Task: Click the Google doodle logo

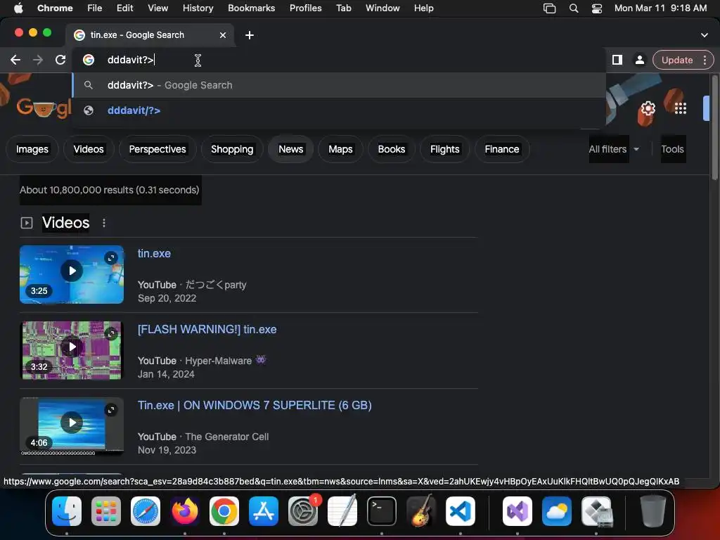Action: coord(44,108)
